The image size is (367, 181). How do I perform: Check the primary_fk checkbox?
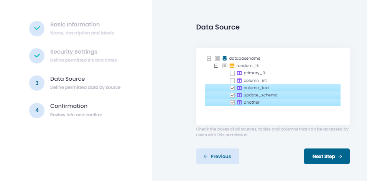click(x=232, y=73)
